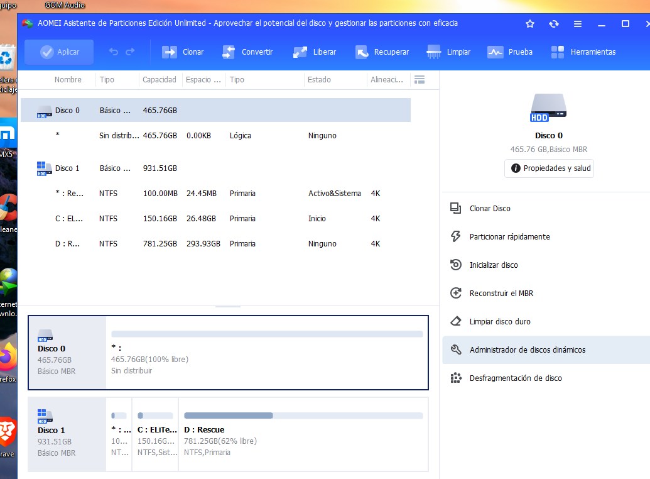
Task: Click the Reconstruir el MBR icon
Action: point(455,293)
